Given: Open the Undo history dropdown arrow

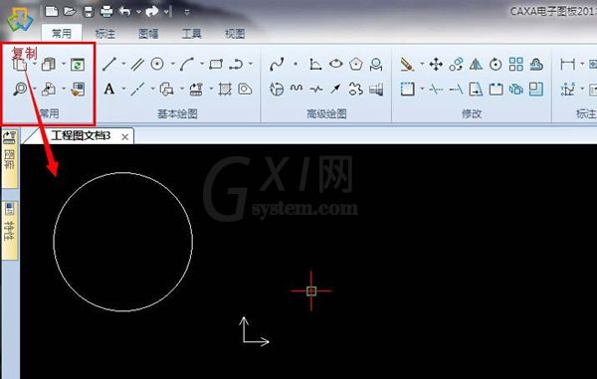Looking at the screenshot, I should point(138,12).
